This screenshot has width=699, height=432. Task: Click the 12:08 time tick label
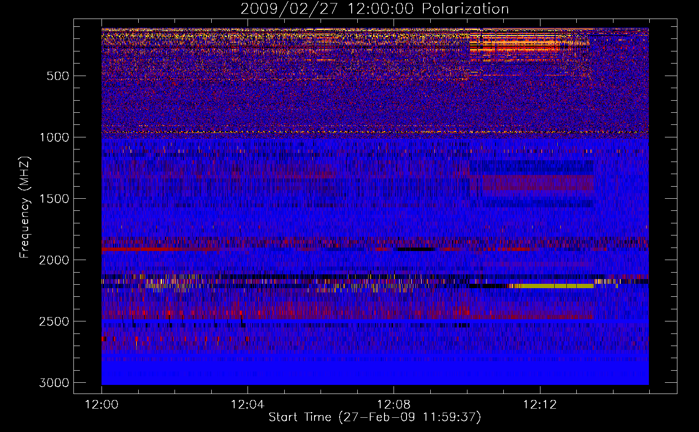[x=394, y=405]
